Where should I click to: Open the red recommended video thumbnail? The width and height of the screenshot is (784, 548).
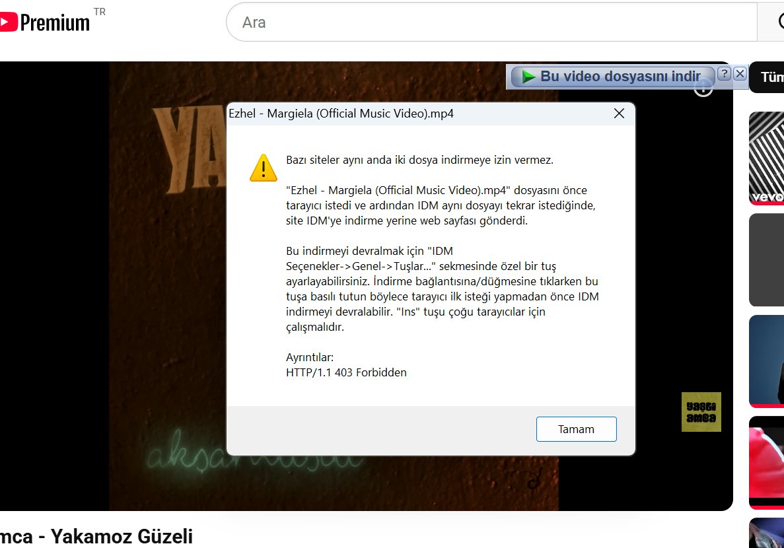[767, 463]
